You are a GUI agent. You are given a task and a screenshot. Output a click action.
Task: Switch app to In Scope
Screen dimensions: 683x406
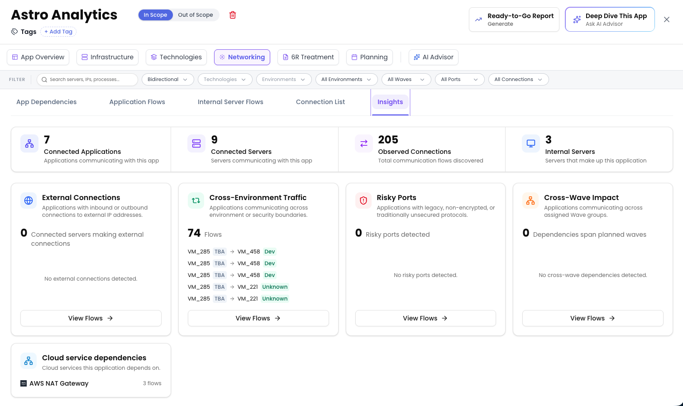(155, 15)
